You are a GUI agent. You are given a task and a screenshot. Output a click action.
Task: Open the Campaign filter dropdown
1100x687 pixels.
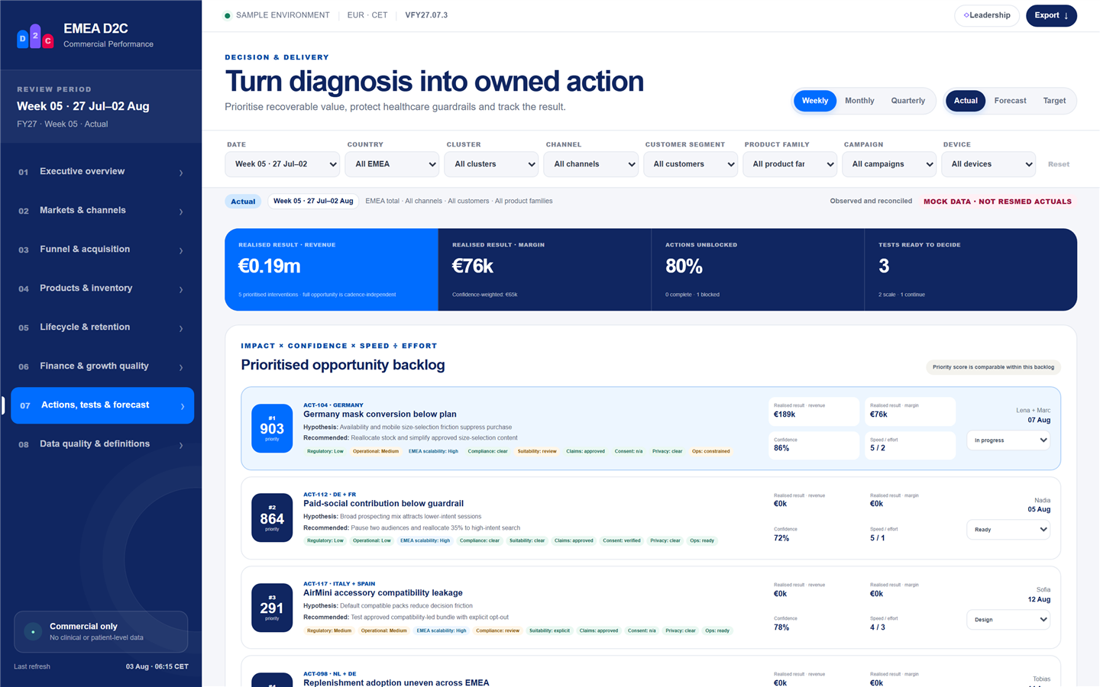(889, 164)
